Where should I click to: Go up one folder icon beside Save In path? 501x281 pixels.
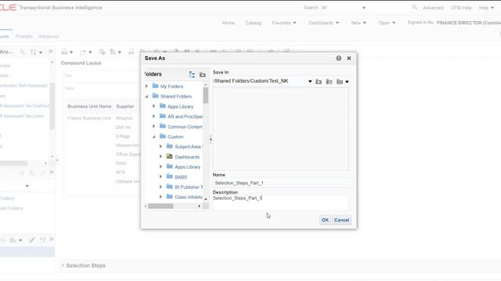click(319, 82)
